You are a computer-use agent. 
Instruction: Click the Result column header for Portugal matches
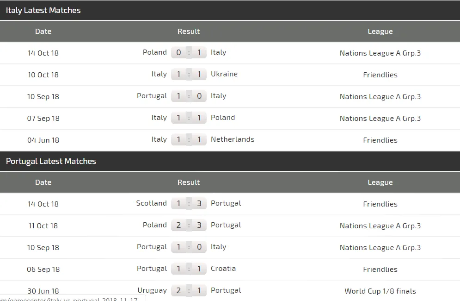tap(189, 182)
